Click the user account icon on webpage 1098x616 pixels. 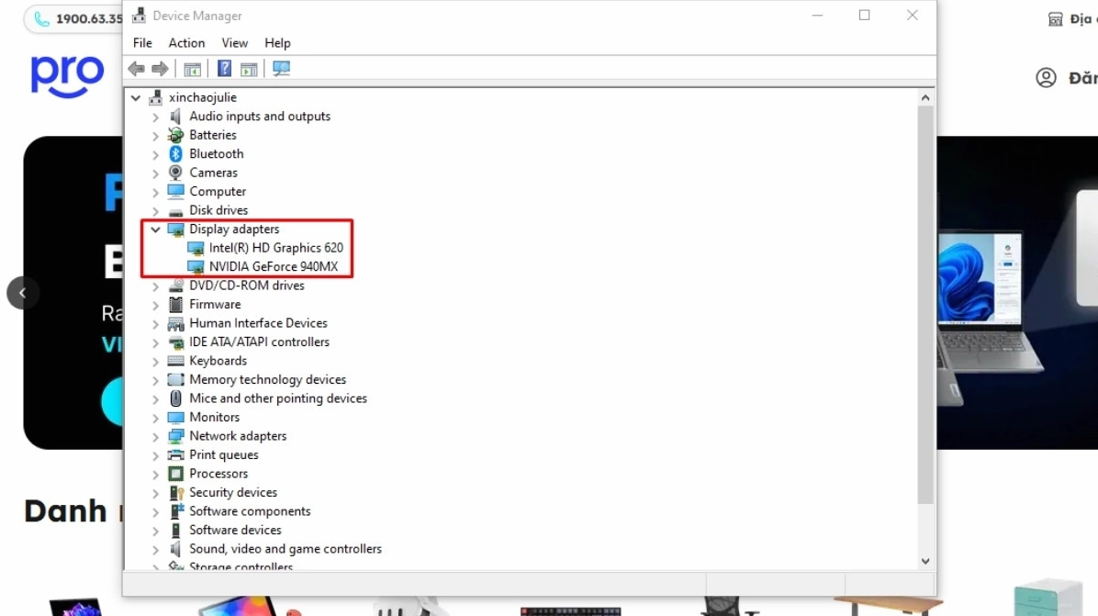click(x=1047, y=78)
